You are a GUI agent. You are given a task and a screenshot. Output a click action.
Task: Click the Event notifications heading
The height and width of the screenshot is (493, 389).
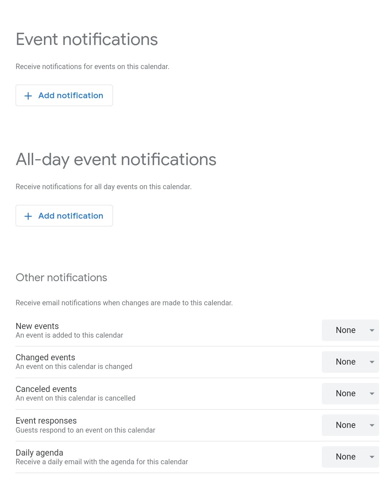[x=87, y=39]
